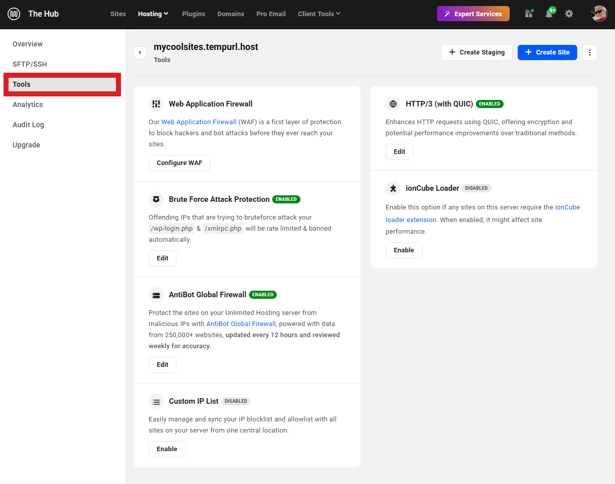Click the ENABLED badge next to HTTP/3

click(x=489, y=104)
